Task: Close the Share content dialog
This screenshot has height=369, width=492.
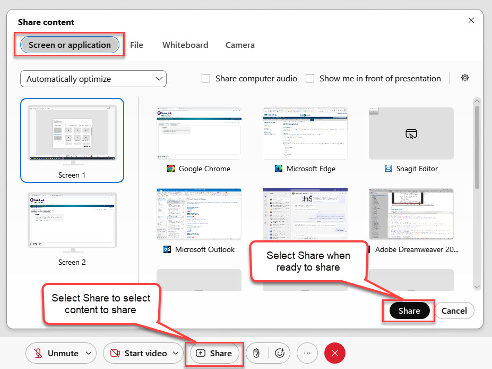Action: point(471,21)
